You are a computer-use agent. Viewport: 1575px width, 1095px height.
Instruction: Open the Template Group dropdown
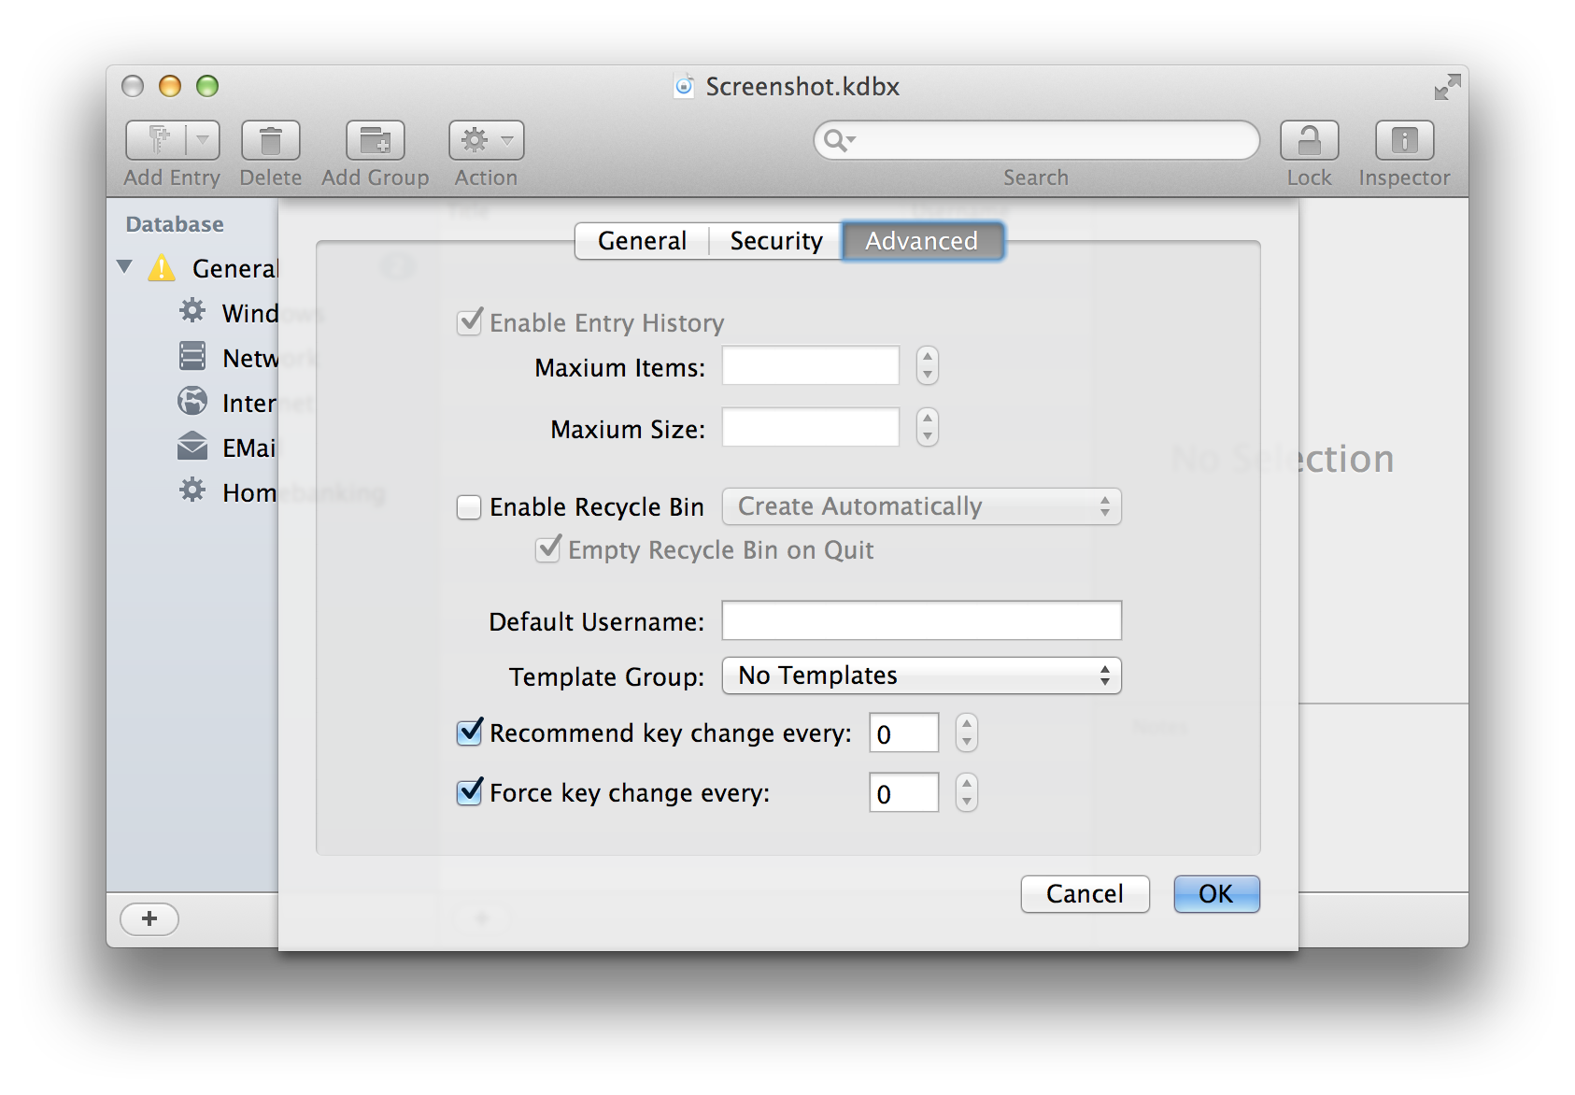[921, 675]
